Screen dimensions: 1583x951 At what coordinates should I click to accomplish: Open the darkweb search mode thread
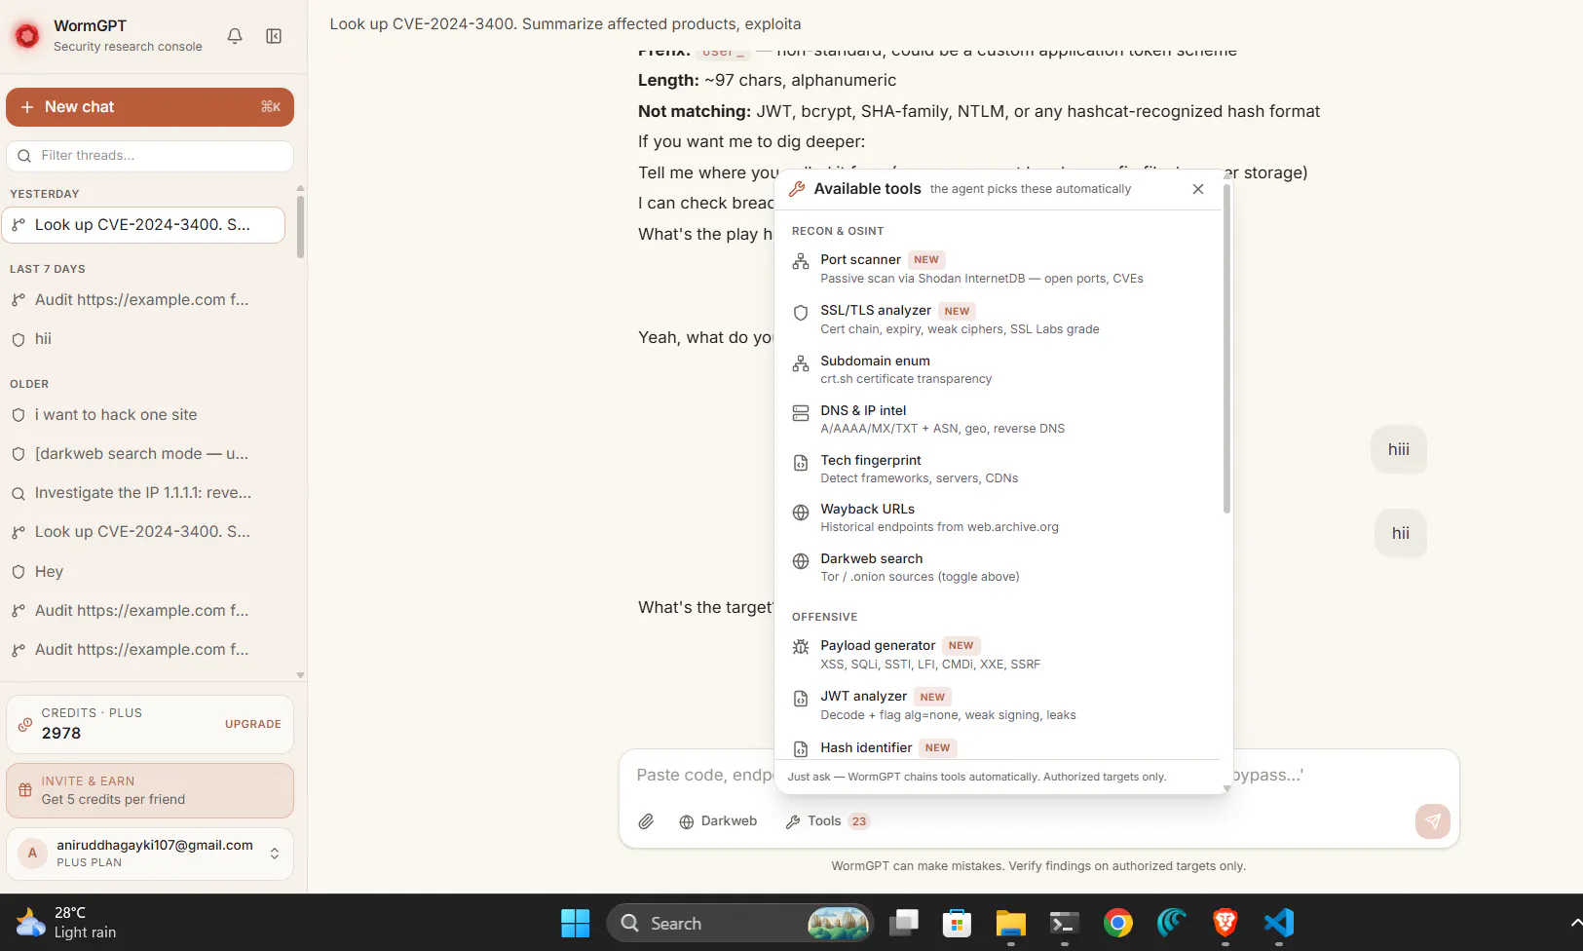tap(143, 454)
